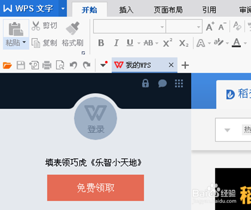
Task: Expand highlight color dropdown arrow
Action: coord(227,43)
